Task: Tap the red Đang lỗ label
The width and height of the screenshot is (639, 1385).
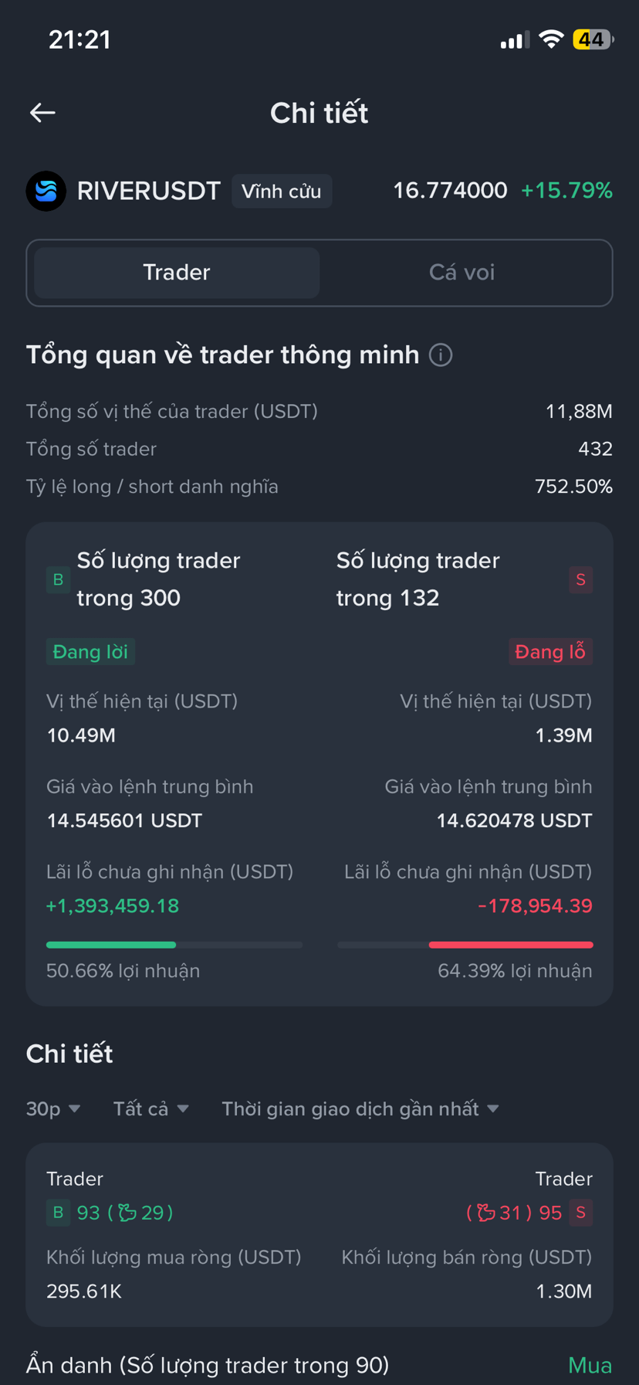Action: click(x=550, y=652)
